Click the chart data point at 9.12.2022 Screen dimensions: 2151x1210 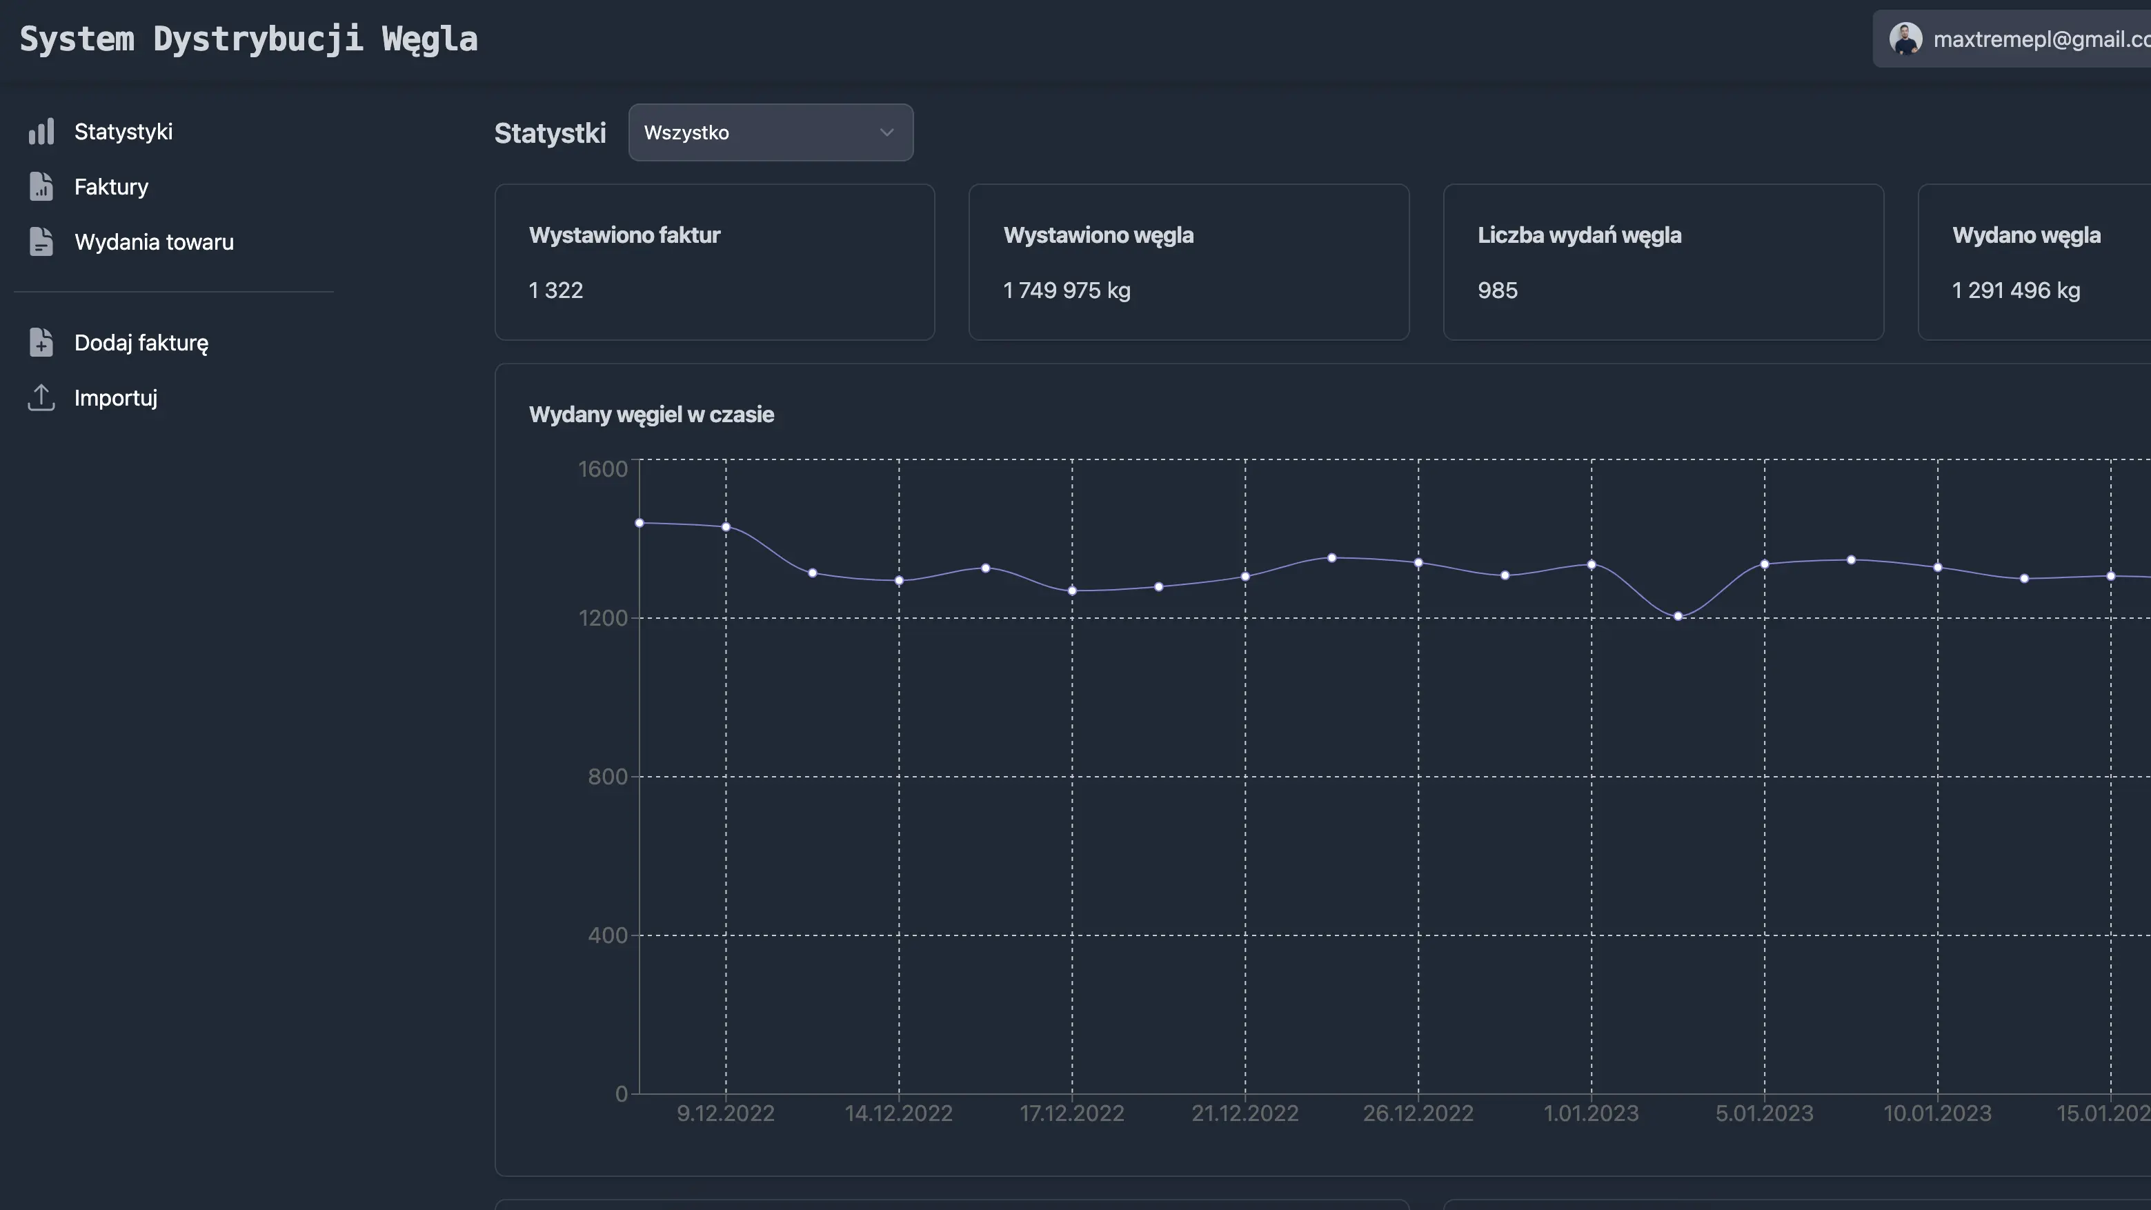[726, 527]
